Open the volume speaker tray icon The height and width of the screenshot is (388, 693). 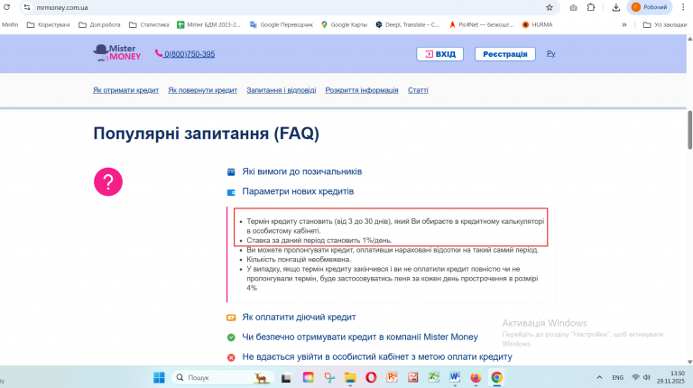pyautogui.click(x=647, y=377)
